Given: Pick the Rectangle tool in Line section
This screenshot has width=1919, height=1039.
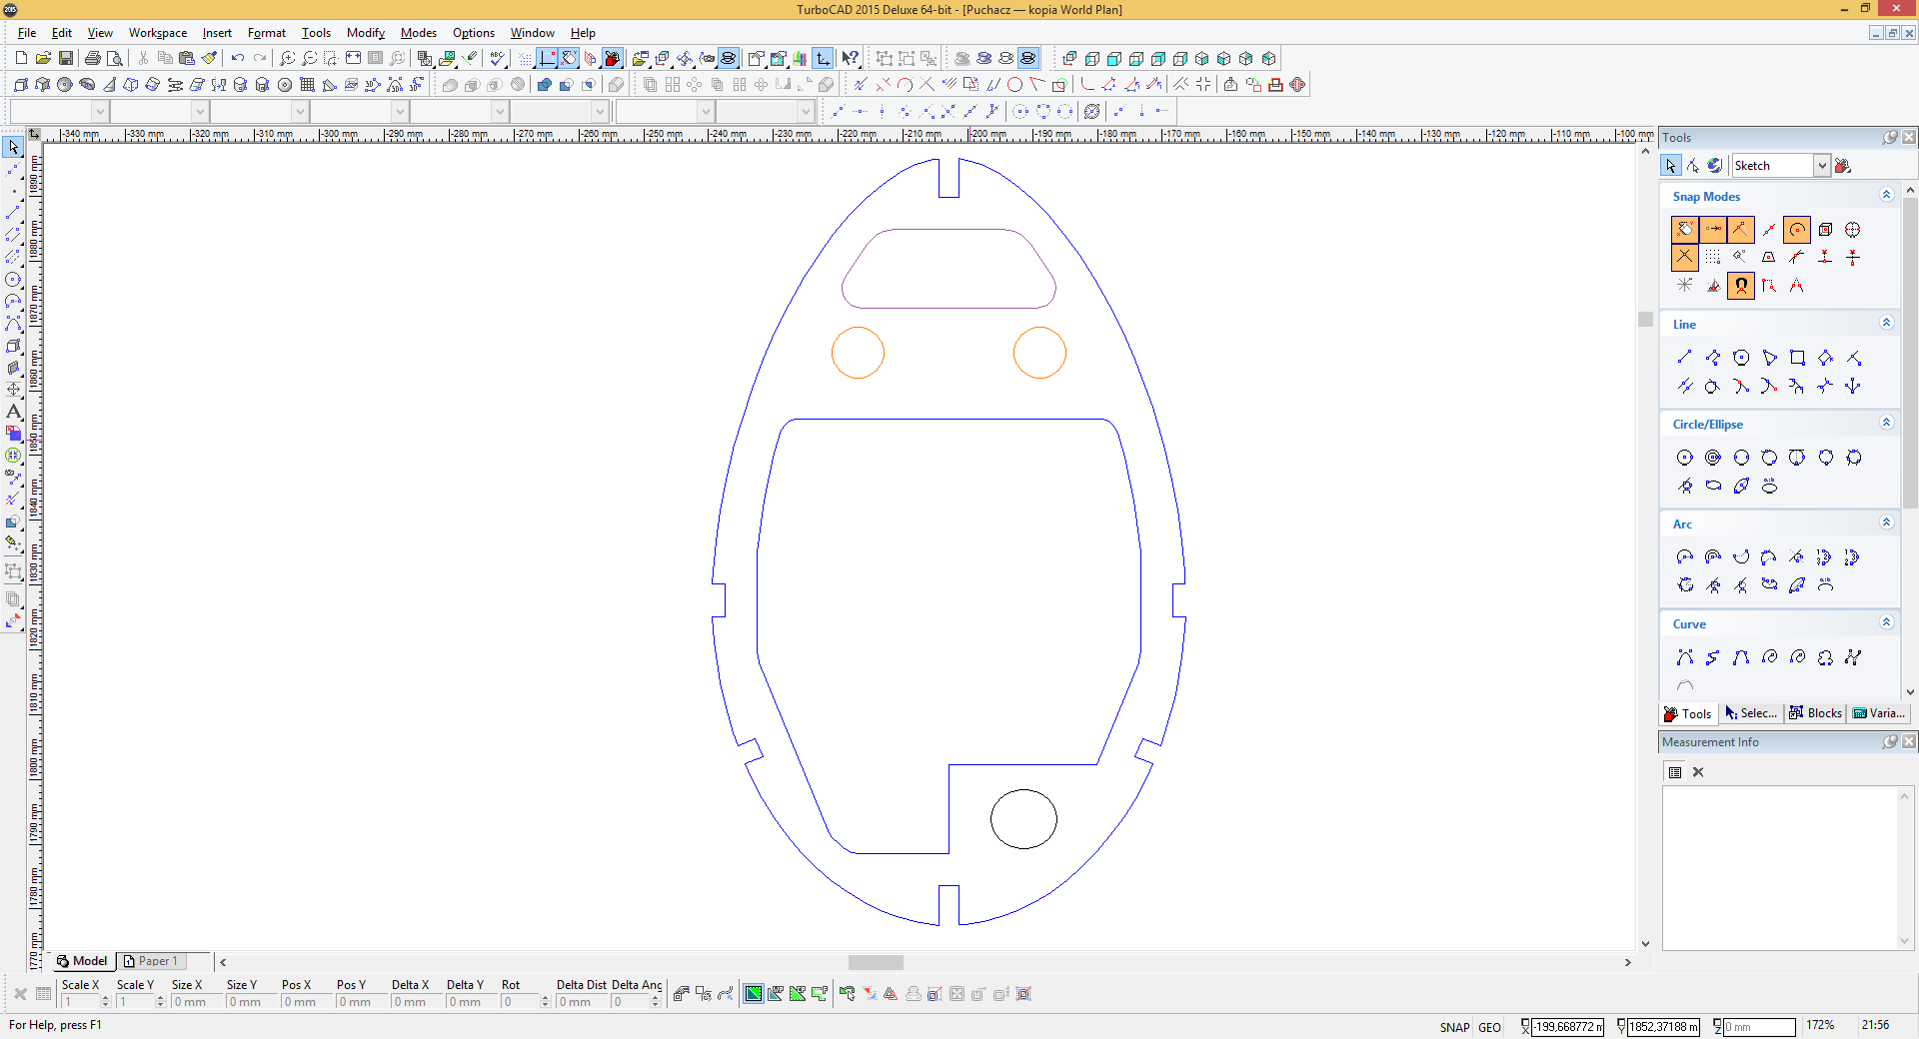Looking at the screenshot, I should click(x=1797, y=358).
